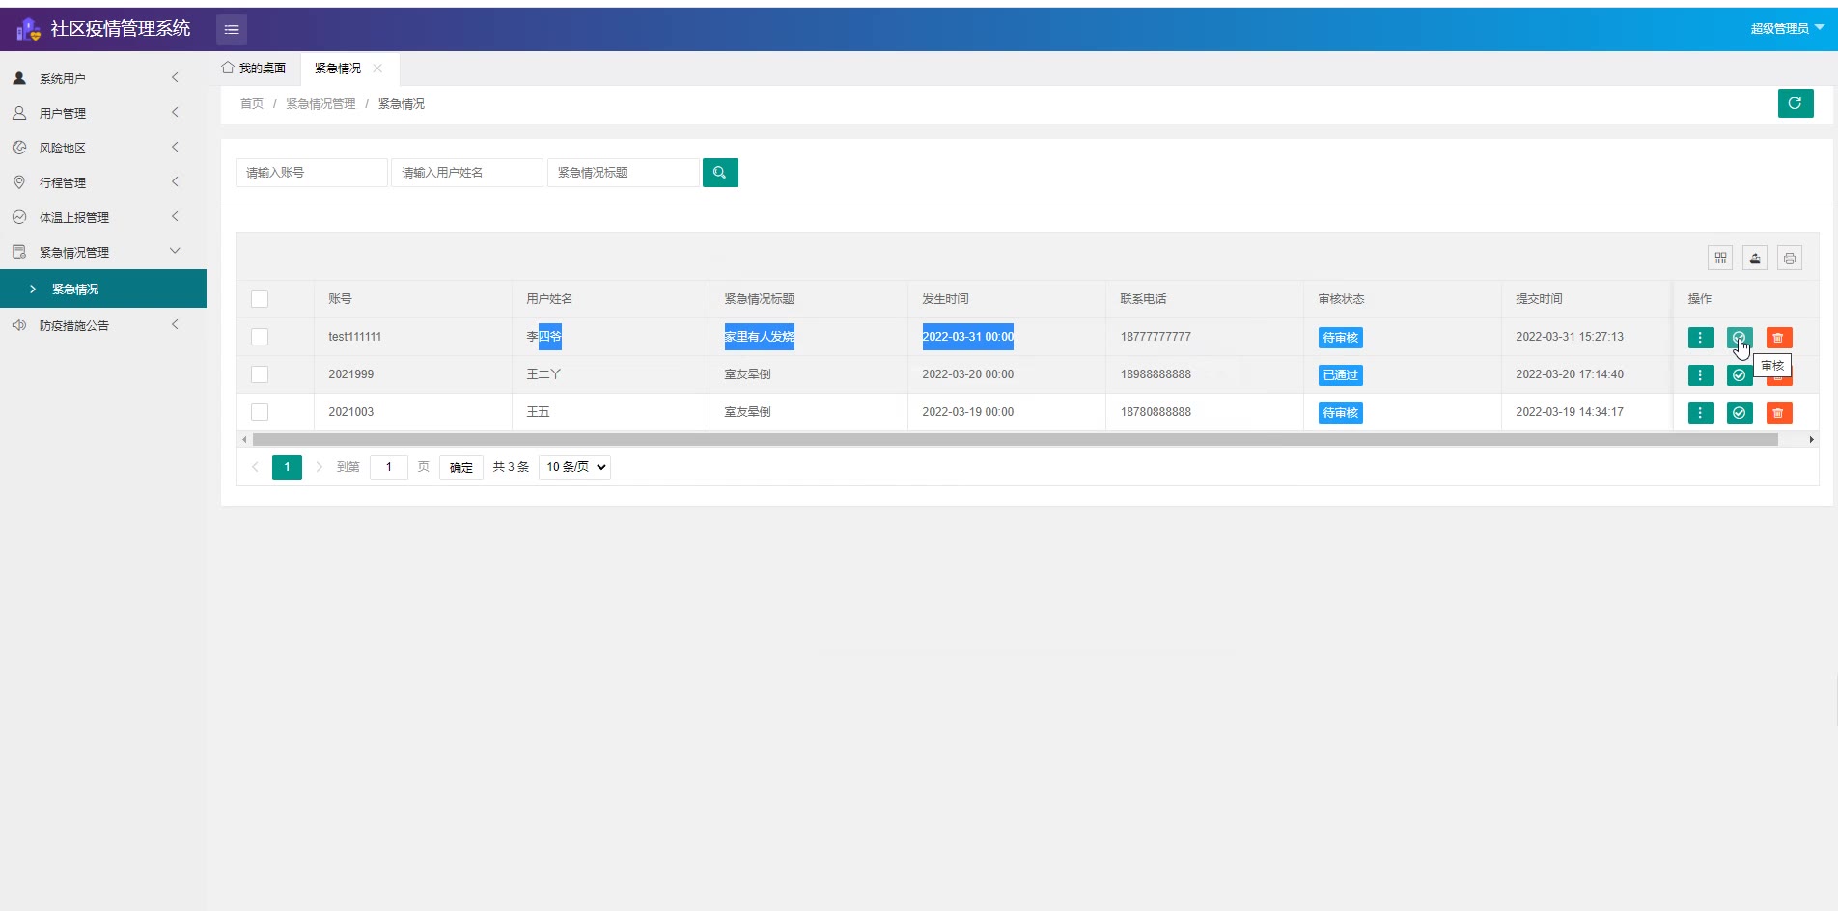Click the 请输入账号 search field
This screenshot has height=911, width=1838.
pos(311,173)
